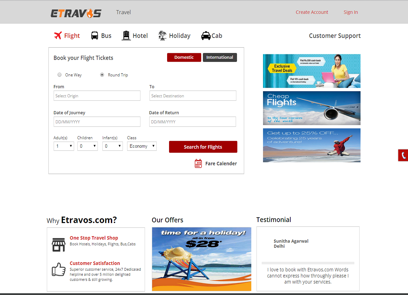Open the Fare Calender calendar icon
The image size is (408, 295).
pos(198,164)
